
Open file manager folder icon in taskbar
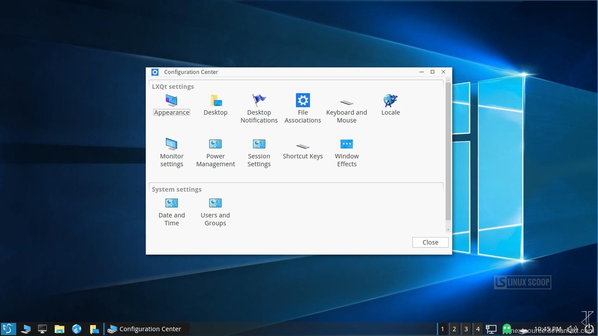[59, 329]
